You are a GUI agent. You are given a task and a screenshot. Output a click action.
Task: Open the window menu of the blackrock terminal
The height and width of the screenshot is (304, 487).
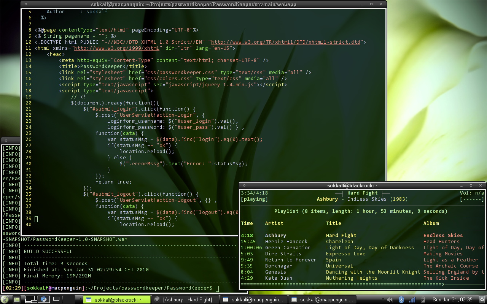[244, 185]
